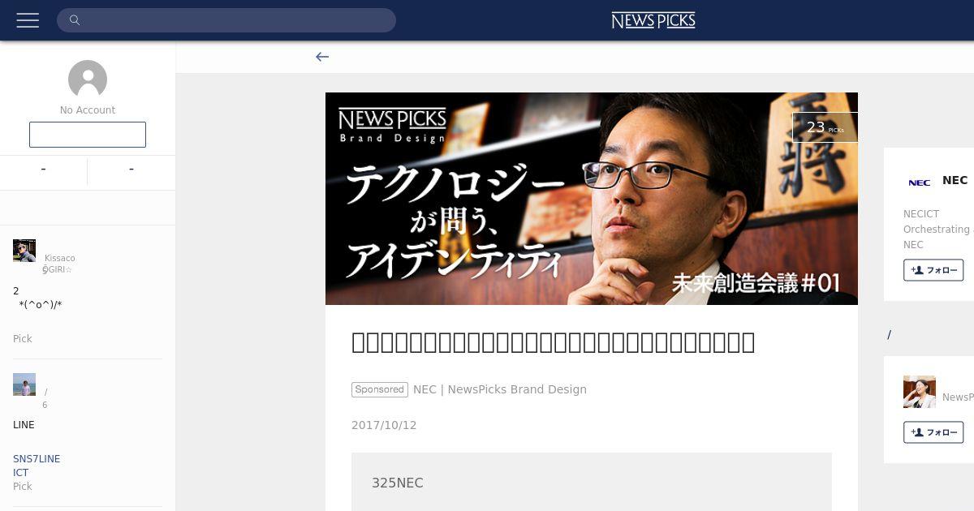Follow the NewsPicks author with フォロー
The height and width of the screenshot is (511, 974).
coord(933,432)
